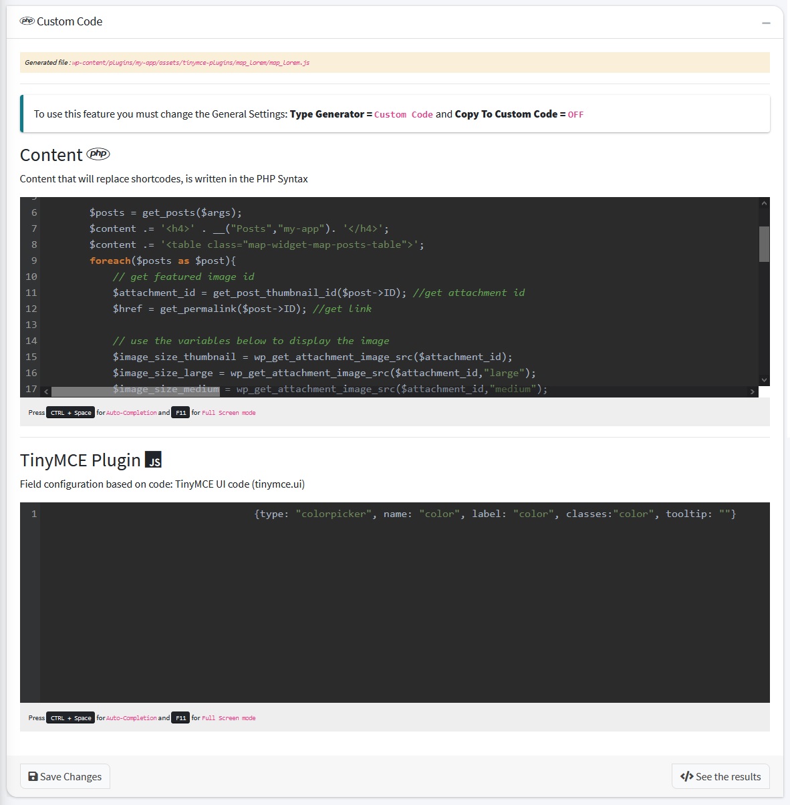This screenshot has height=805, width=790.
Task: Click the Save Changes button
Action: 65,776
